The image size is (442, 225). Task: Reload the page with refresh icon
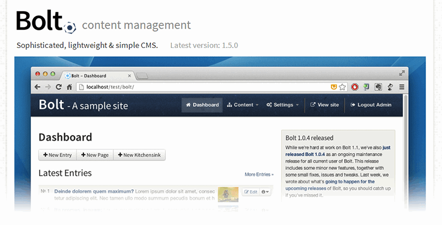pyautogui.click(x=59, y=87)
